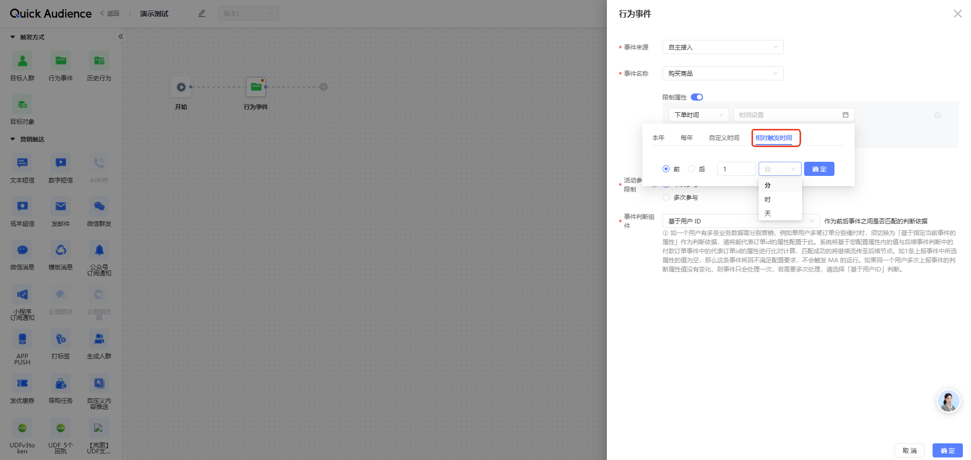The width and height of the screenshot is (971, 460).
Task: Edit the flow name with pencil icon
Action: pyautogui.click(x=202, y=14)
